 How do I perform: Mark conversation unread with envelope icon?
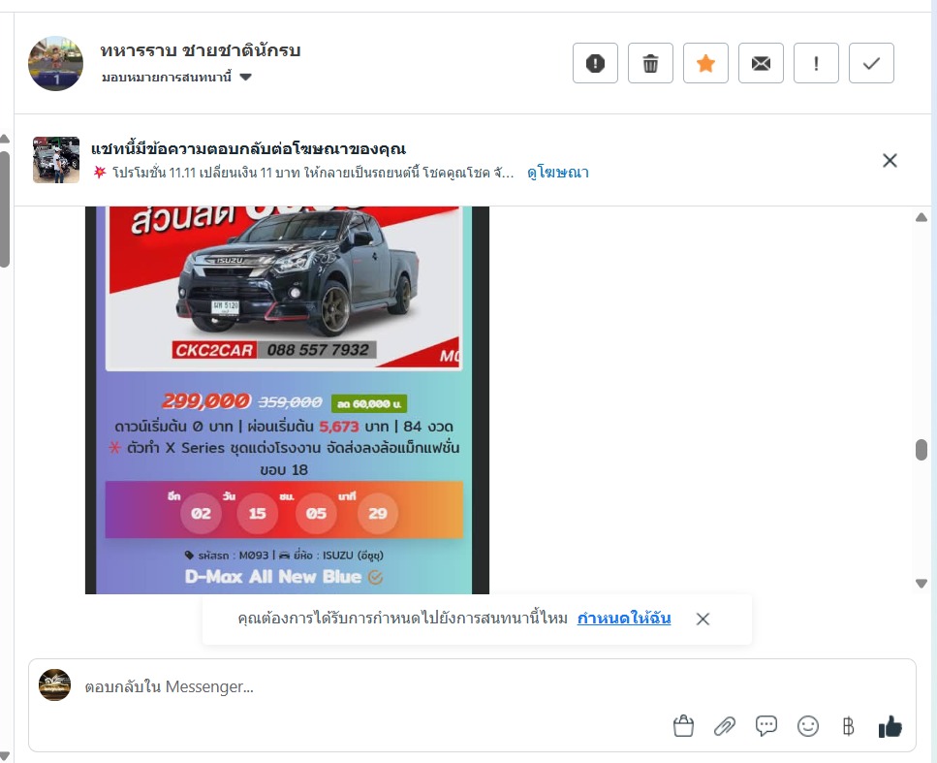tap(761, 63)
